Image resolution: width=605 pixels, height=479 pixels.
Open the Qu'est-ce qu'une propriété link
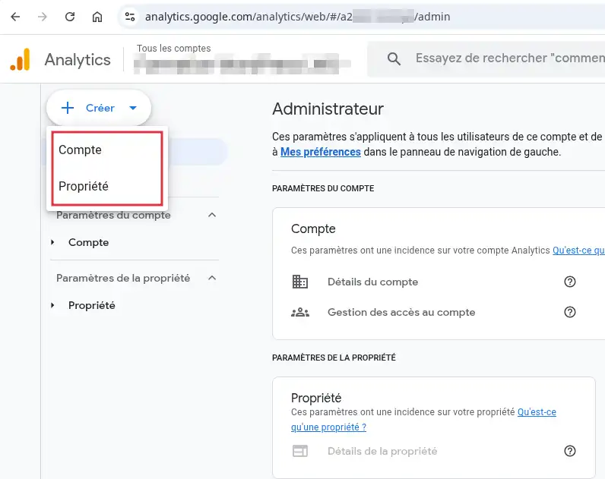click(423, 420)
